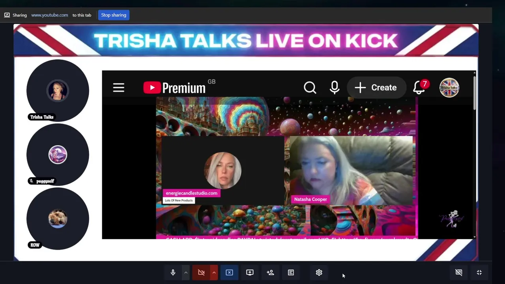This screenshot has width=505, height=284.
Task: Select the peggyself participant tile
Action: click(58, 155)
